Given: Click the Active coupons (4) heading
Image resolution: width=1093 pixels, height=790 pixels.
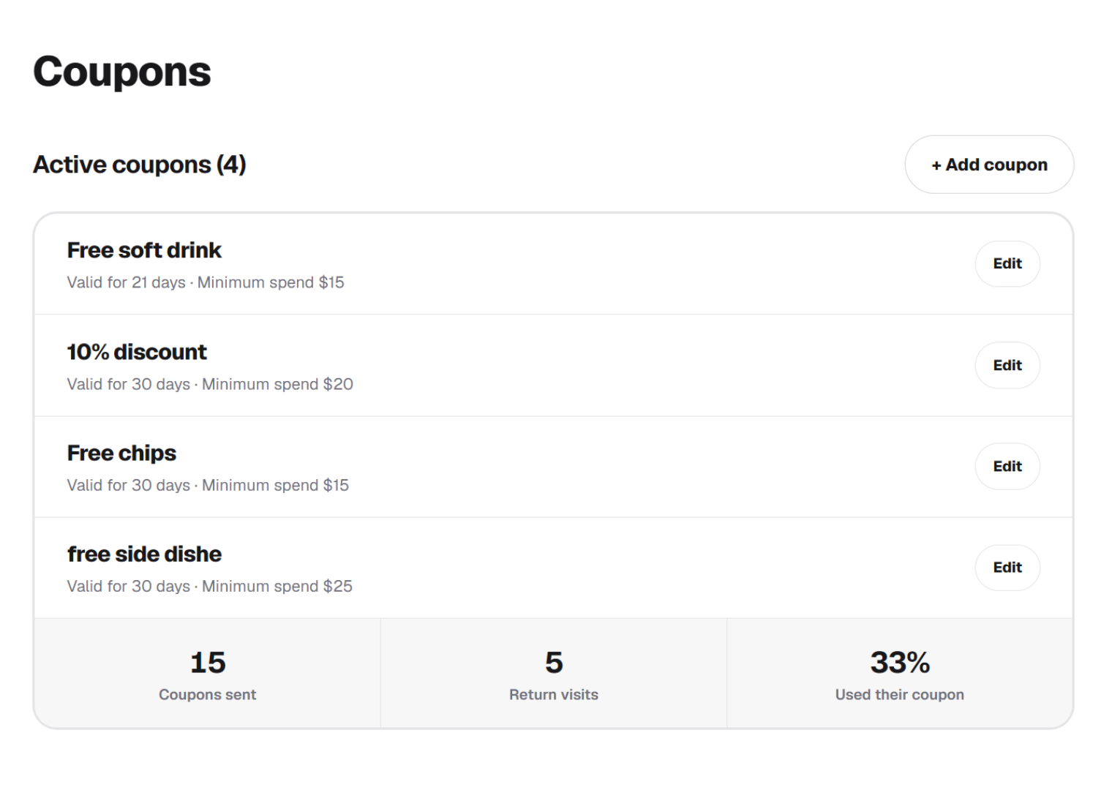Looking at the screenshot, I should coord(140,165).
